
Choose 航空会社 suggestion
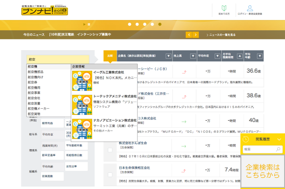tap(48, 98)
